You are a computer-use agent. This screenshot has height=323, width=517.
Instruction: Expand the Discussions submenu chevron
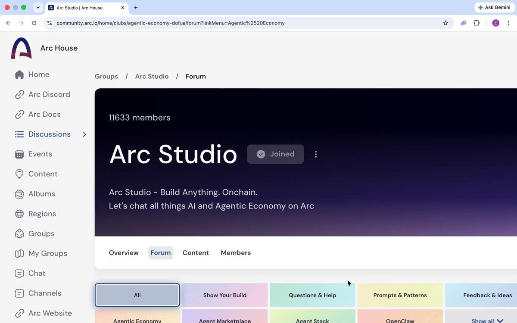(84, 134)
